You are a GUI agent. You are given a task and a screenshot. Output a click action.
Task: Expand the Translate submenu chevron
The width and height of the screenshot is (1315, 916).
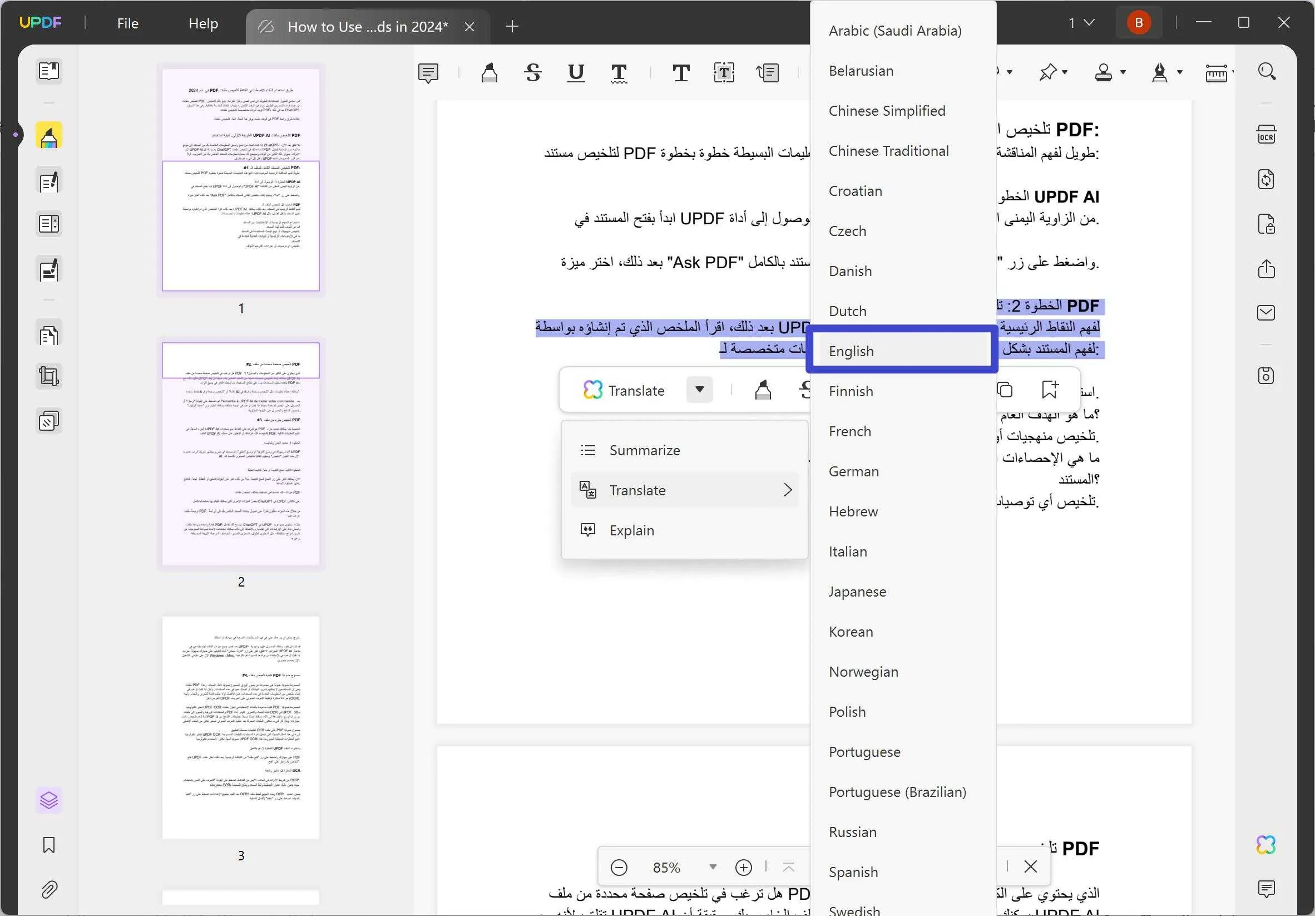click(x=788, y=490)
